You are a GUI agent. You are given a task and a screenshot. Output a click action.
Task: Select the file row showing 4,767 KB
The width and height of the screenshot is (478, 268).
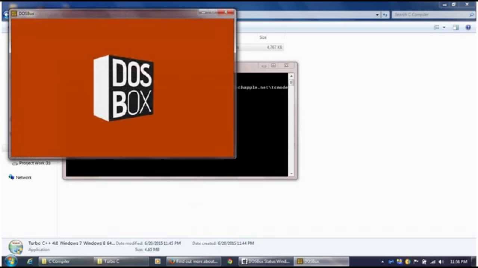coord(260,48)
